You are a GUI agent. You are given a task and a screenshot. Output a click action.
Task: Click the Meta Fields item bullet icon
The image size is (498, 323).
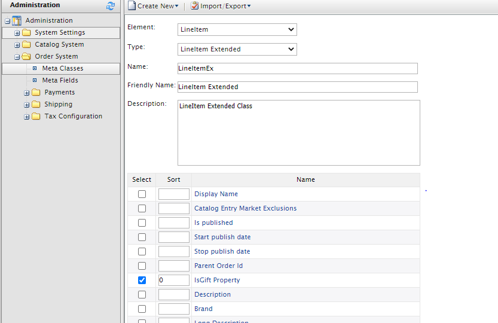click(x=35, y=80)
